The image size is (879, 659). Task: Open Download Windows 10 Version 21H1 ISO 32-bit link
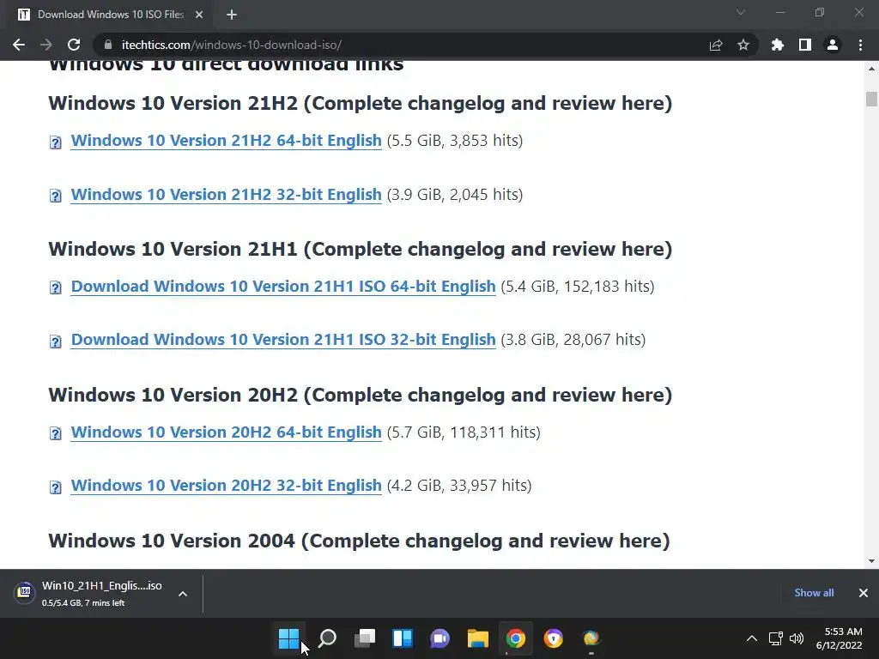click(x=283, y=340)
